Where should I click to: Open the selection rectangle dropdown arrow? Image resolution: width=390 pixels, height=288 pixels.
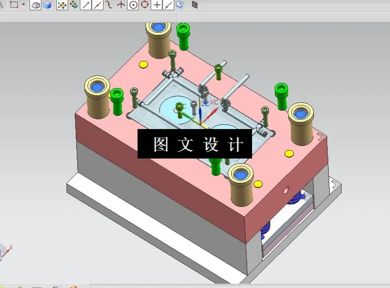[23, 4]
